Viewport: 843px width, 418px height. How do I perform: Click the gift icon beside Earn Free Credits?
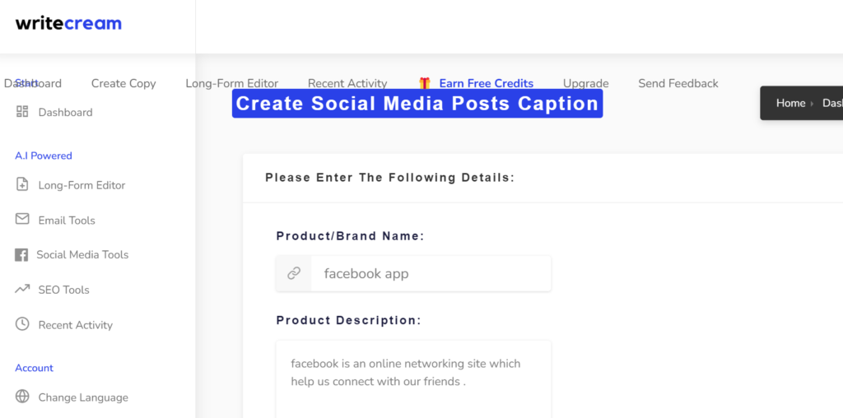click(x=425, y=83)
